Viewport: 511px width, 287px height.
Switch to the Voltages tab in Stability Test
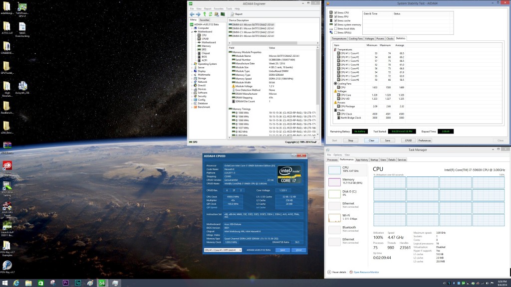coord(369,38)
